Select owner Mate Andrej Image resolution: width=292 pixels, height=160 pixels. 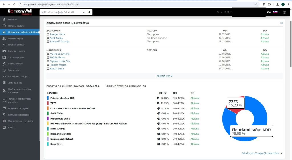58,129
